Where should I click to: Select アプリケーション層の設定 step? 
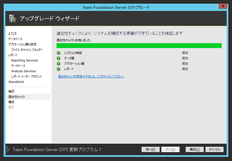tap(22, 44)
